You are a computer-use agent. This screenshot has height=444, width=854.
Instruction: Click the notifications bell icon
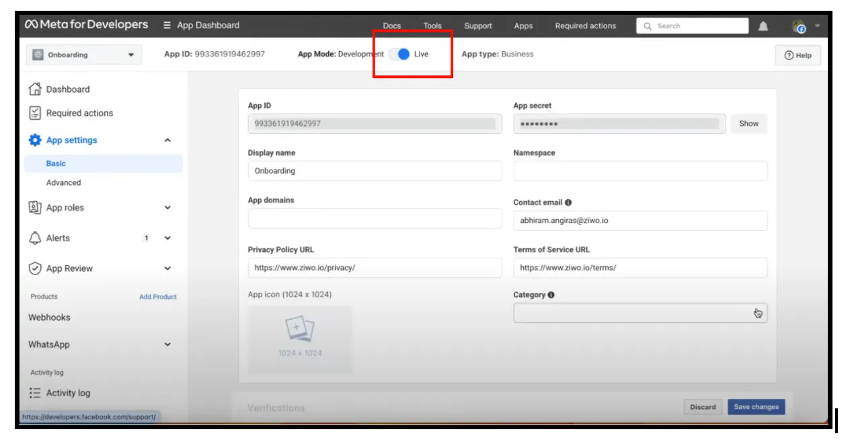click(x=763, y=26)
